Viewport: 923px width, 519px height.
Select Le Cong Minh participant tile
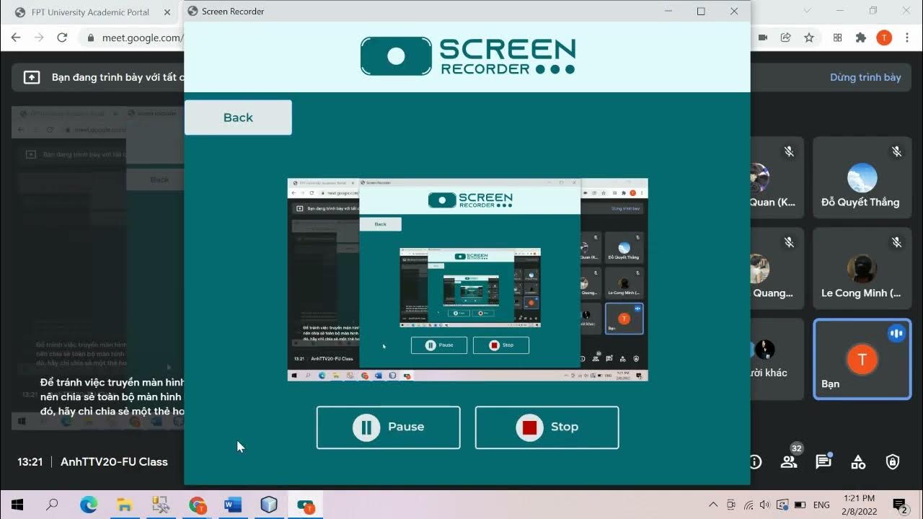pyautogui.click(x=862, y=268)
